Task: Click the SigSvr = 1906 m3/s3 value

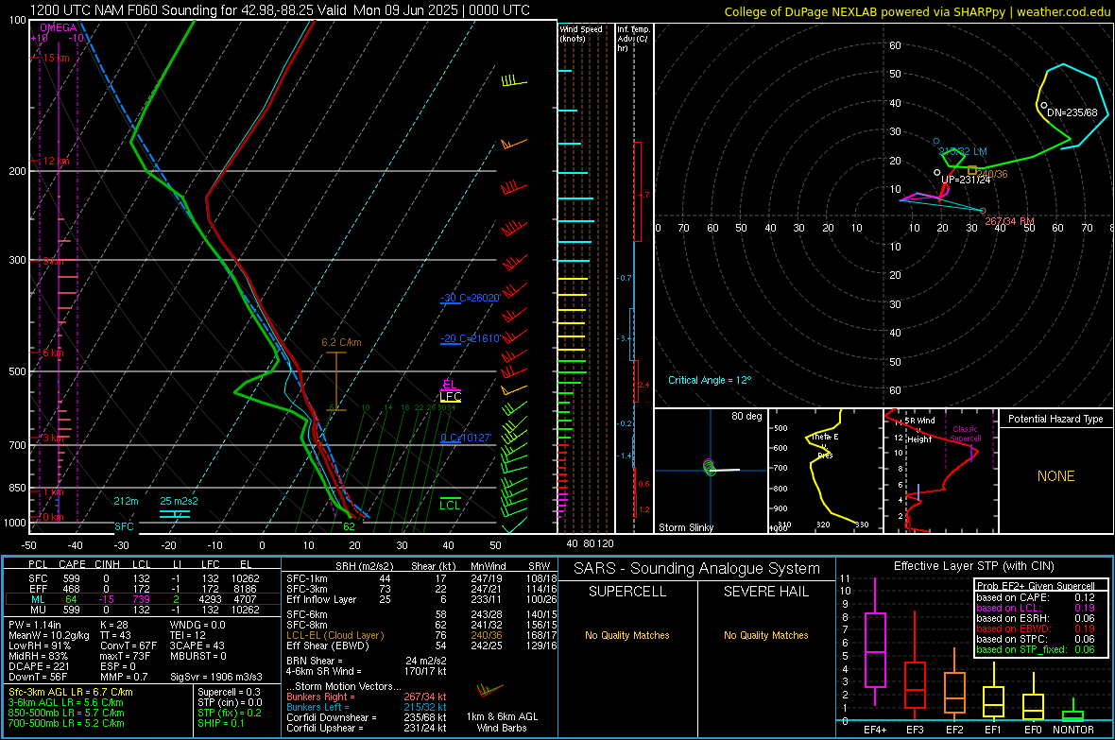Action: [216, 677]
